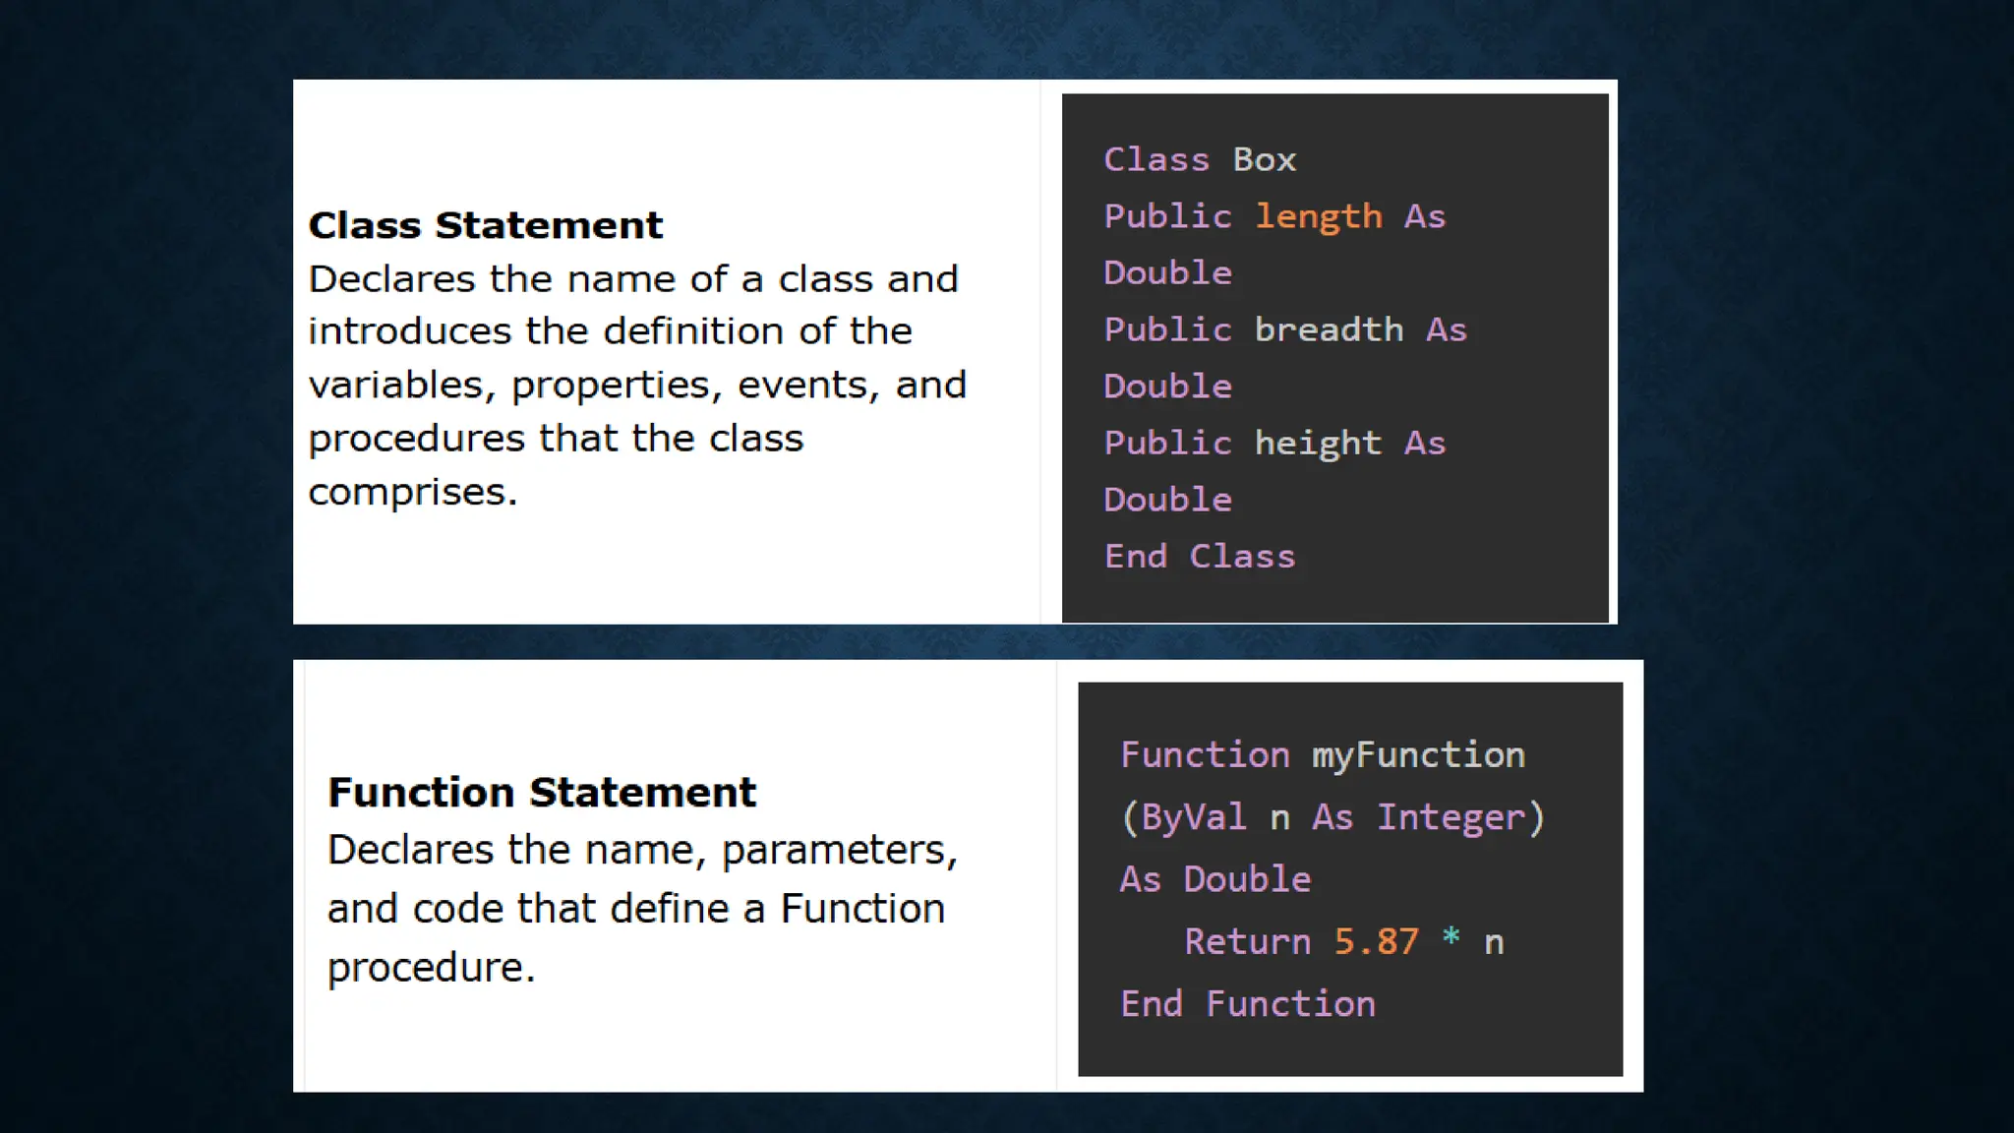Click the 'height' identifier in class code
This screenshot has width=2014, height=1133.
click(1317, 443)
